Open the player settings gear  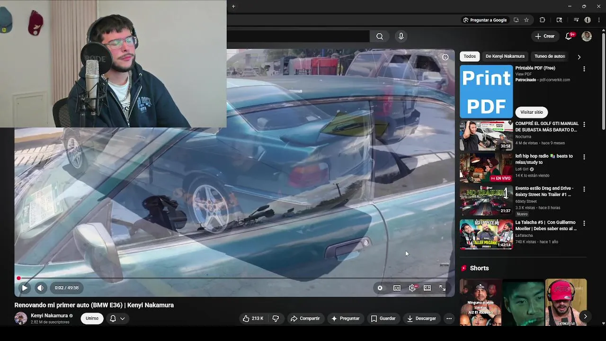click(x=412, y=287)
